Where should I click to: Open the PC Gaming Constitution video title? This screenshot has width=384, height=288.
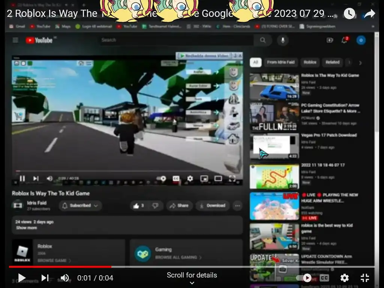[x=330, y=108]
